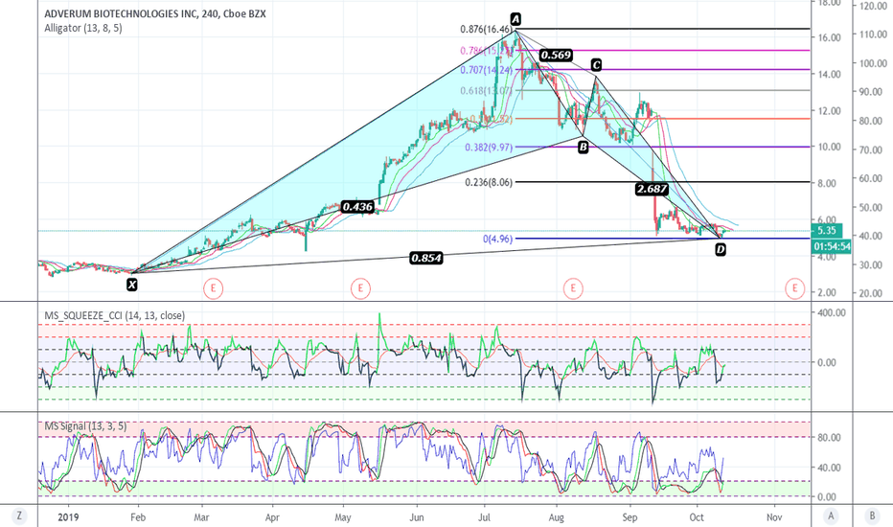The width and height of the screenshot is (893, 527).
Task: Click the 0.00 value on the CCI scale
Action: [x=826, y=362]
